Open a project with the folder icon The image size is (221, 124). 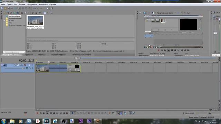pos(5,8)
